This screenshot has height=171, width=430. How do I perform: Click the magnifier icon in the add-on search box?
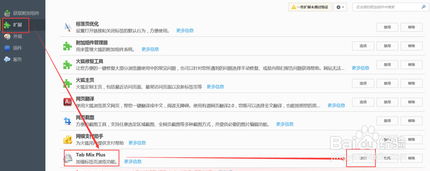click(x=423, y=7)
